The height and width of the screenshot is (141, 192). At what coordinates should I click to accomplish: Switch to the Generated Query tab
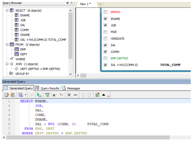(x=18, y=88)
